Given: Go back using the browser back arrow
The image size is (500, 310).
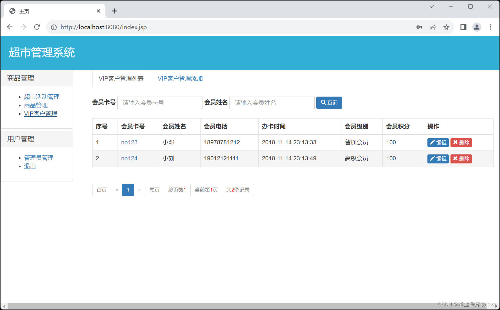Looking at the screenshot, I should tap(10, 27).
